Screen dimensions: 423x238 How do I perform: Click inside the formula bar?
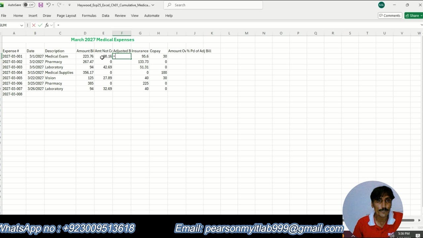(237, 25)
